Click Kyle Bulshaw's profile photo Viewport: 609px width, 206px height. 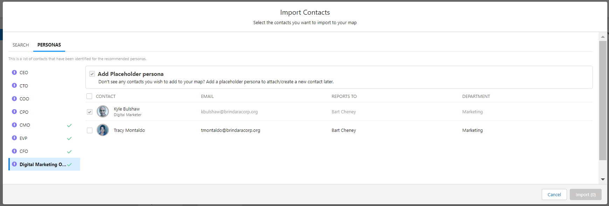[103, 112]
